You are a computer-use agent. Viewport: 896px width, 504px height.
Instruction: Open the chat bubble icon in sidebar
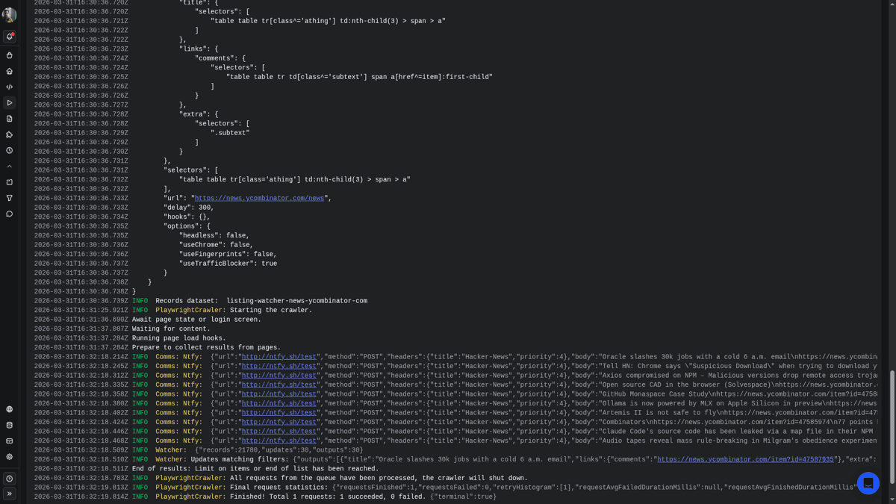[x=10, y=214]
